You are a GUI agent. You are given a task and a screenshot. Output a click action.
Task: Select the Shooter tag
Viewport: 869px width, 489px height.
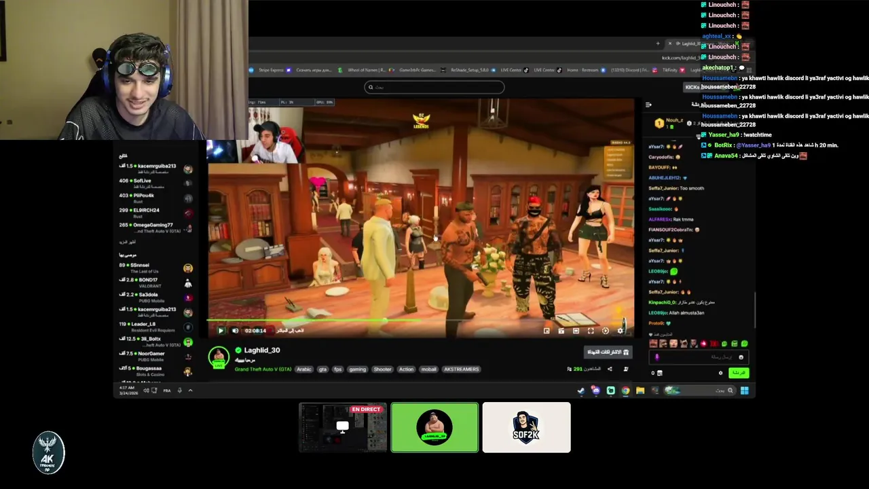point(382,369)
